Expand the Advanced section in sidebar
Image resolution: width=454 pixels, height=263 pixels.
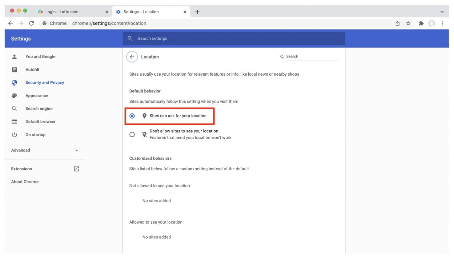pos(44,150)
